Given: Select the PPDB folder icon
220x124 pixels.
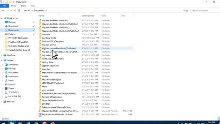Looking at the screenshot, I should point(40,86).
